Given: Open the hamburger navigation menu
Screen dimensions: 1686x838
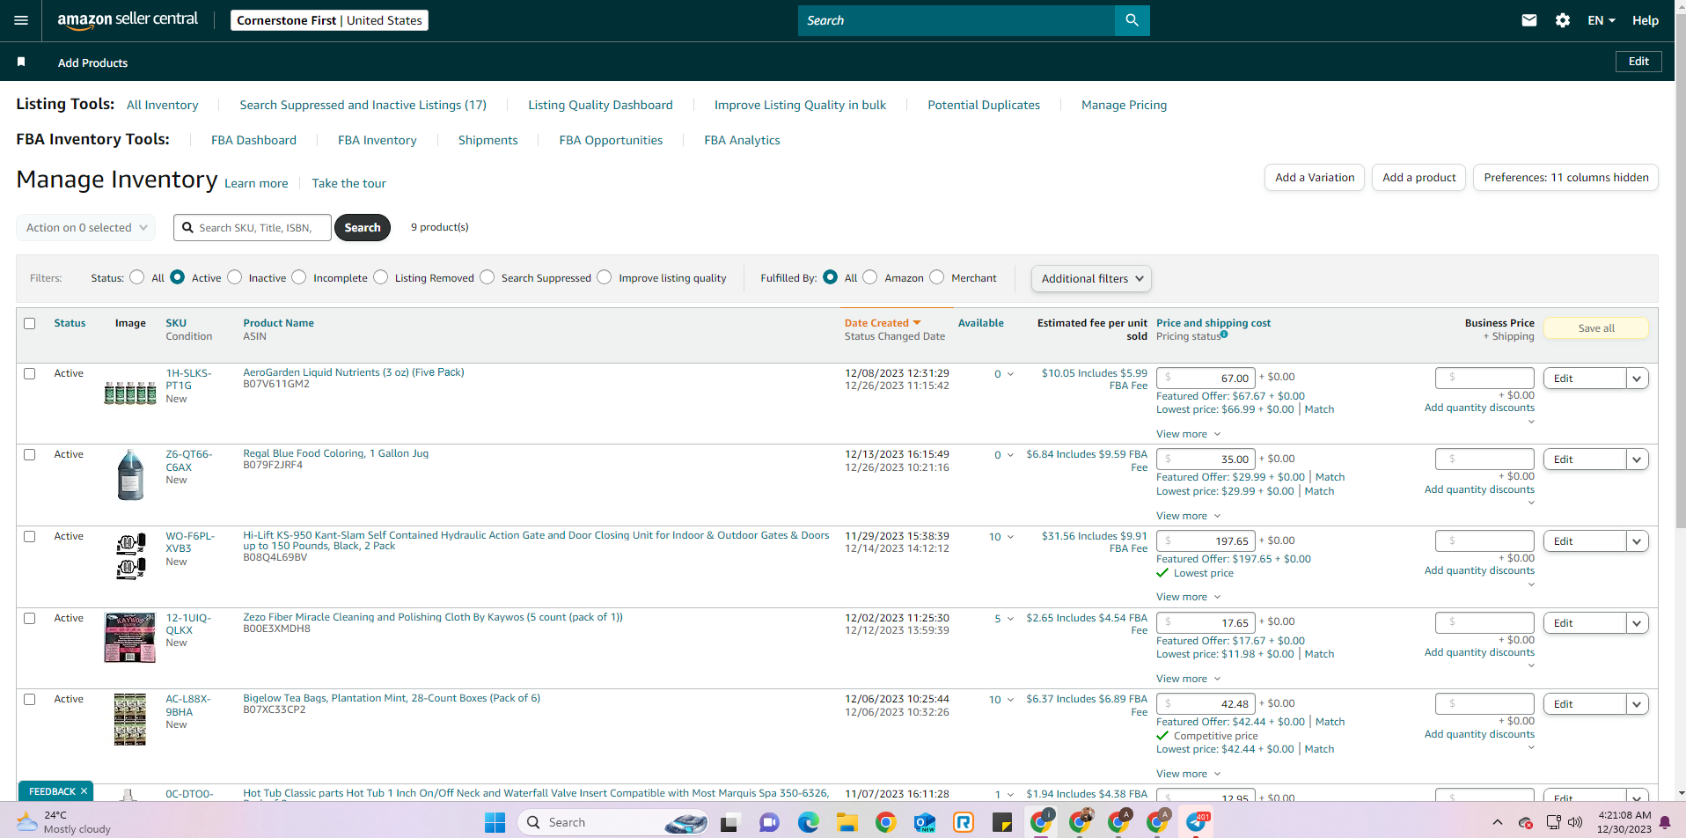Looking at the screenshot, I should (21, 20).
